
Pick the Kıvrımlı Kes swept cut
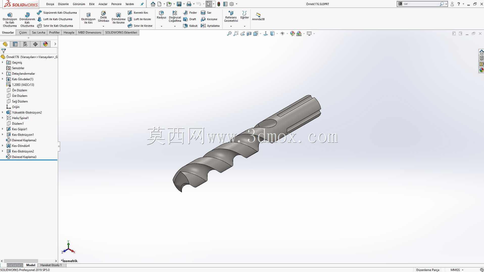138,13
